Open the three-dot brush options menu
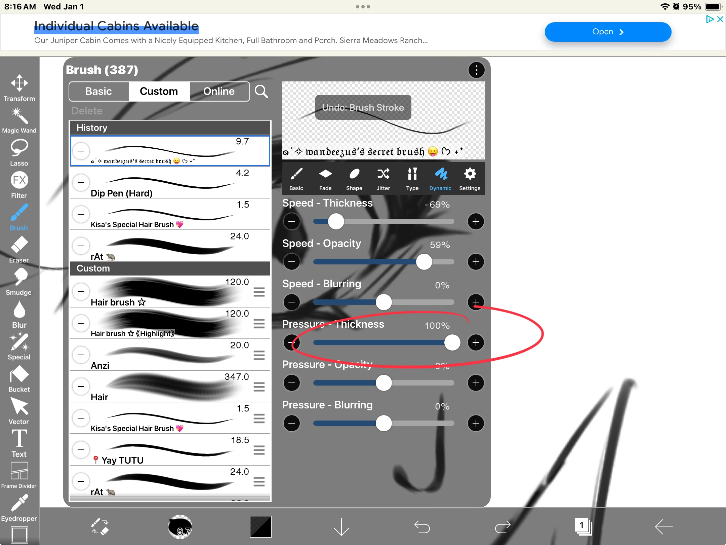This screenshot has width=726, height=545. pyautogui.click(x=476, y=70)
